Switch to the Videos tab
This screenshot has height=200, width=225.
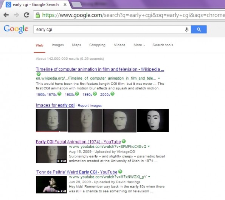(x=119, y=45)
